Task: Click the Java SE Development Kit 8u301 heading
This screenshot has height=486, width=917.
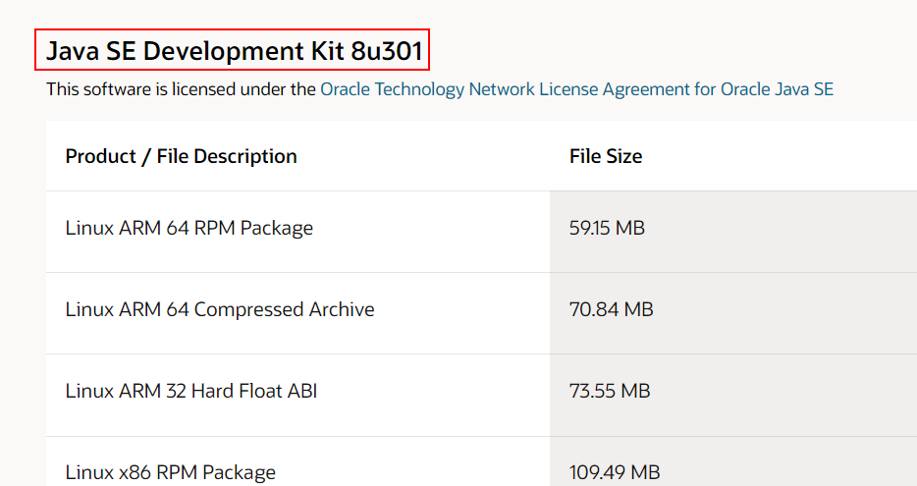Action: click(234, 51)
